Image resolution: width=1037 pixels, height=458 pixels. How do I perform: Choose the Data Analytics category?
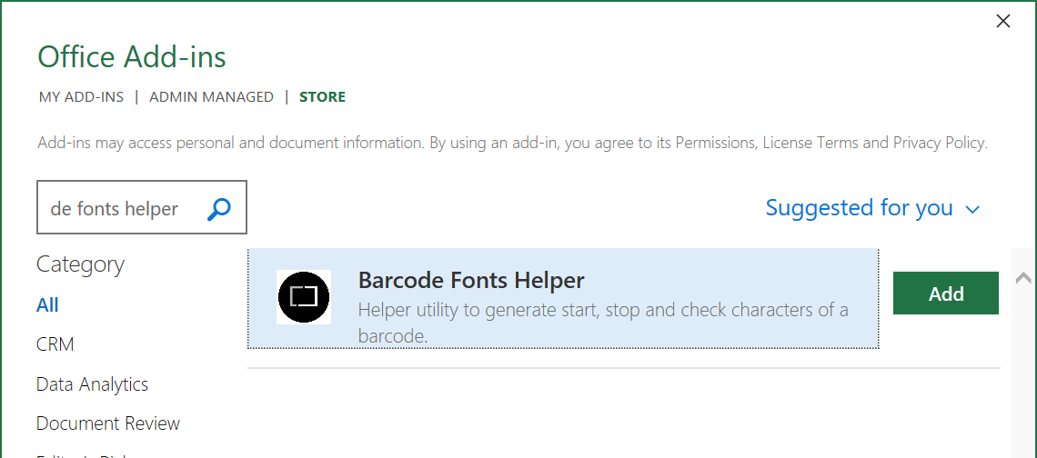[x=92, y=384]
